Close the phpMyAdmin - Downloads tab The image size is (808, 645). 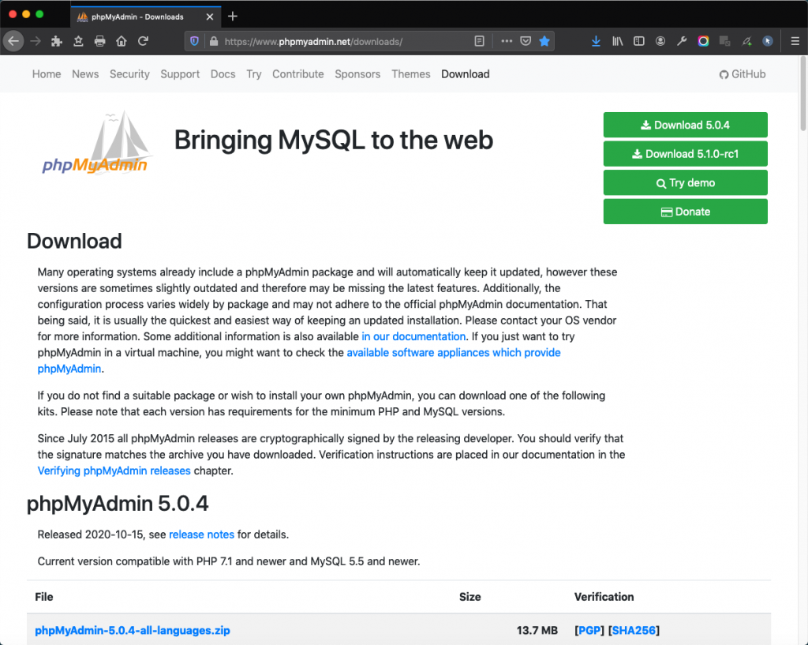pyautogui.click(x=210, y=17)
